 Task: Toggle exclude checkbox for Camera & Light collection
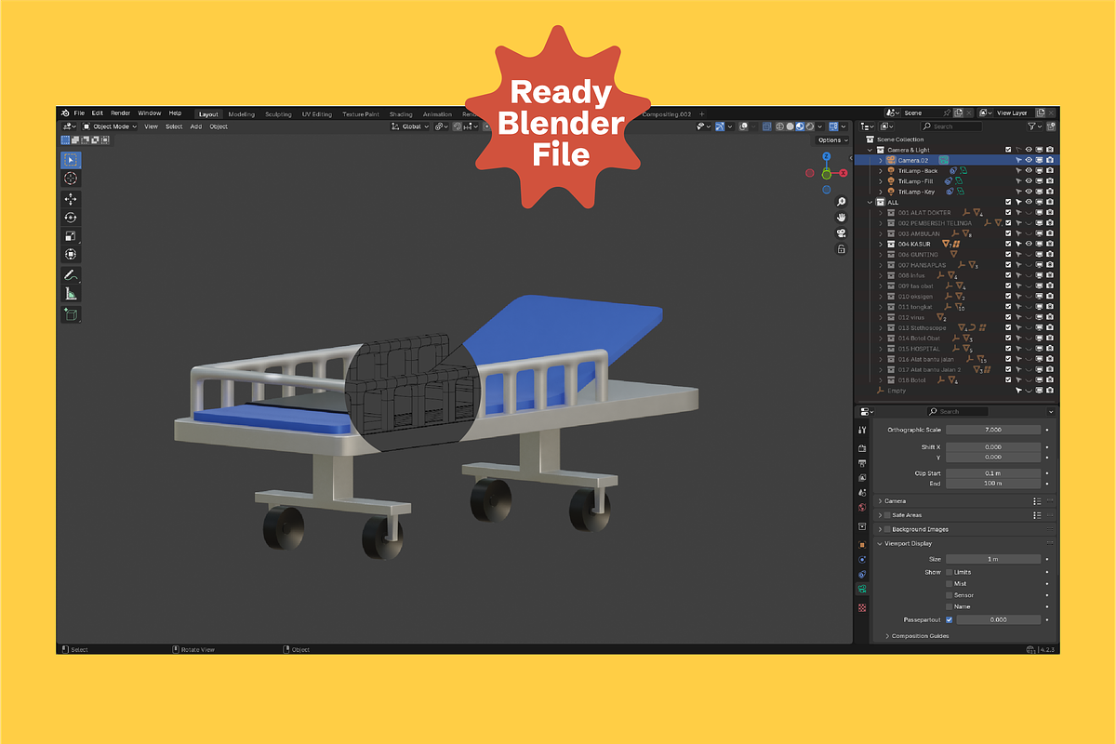click(1008, 150)
